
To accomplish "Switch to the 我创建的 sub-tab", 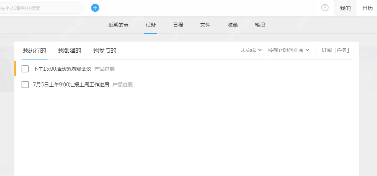I will coord(70,51).
